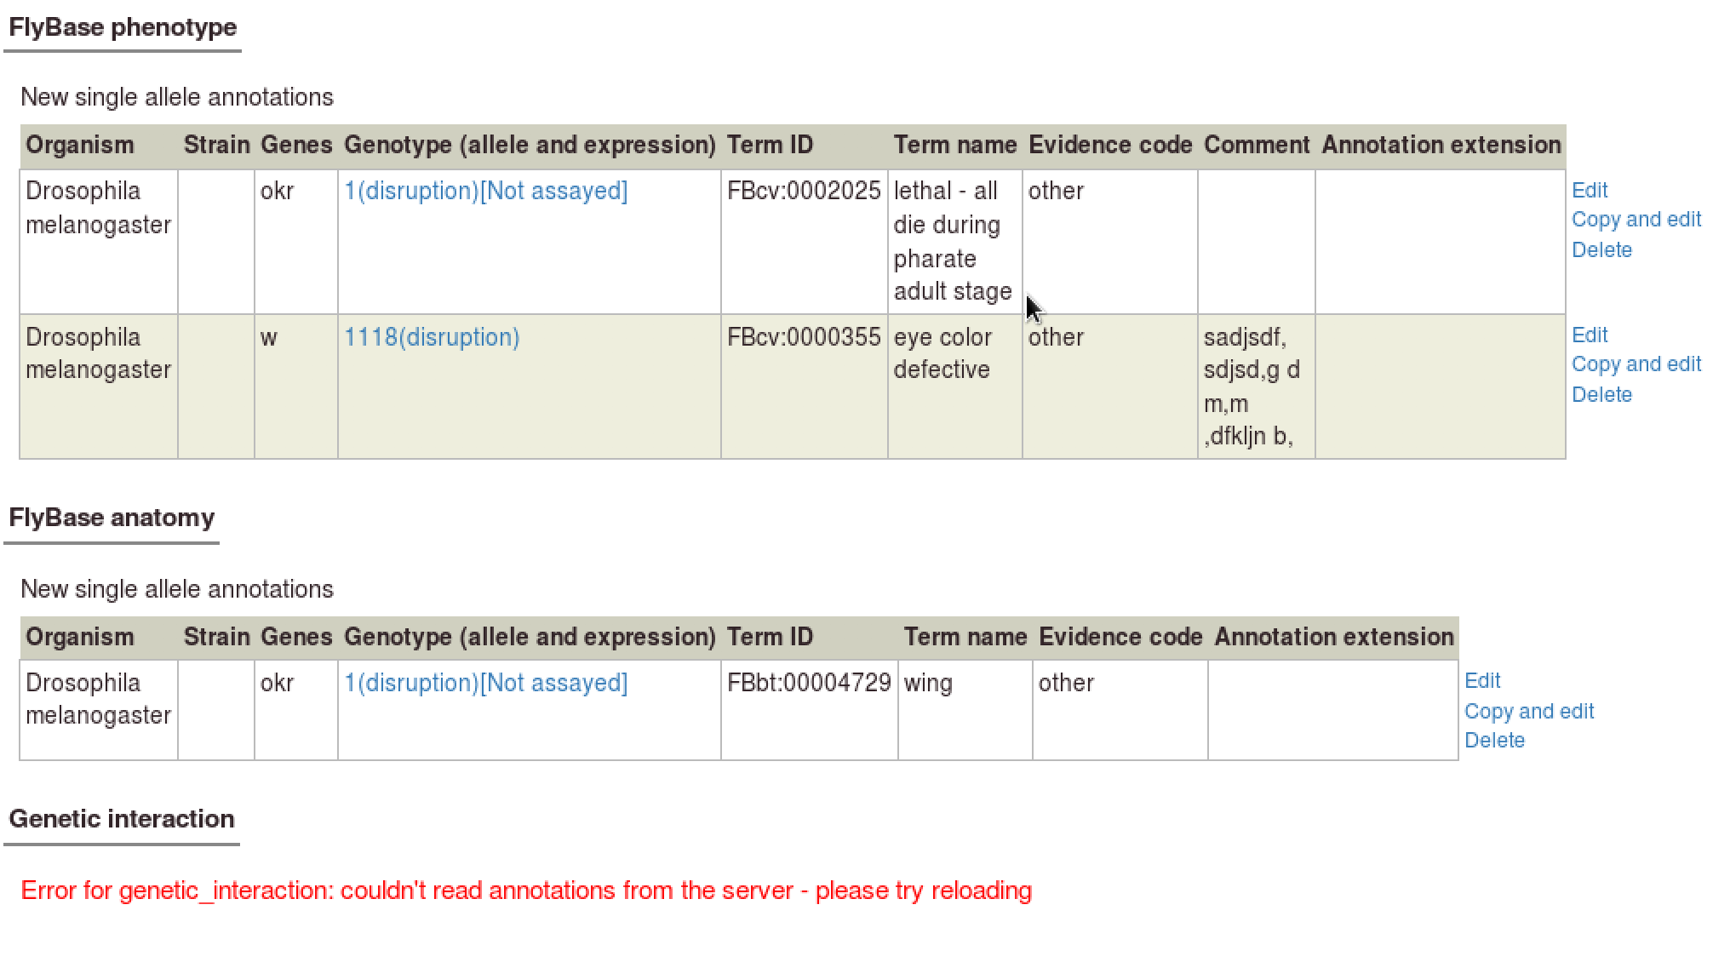
Task: Delete the okr wing anatomy annotation
Action: click(x=1495, y=740)
